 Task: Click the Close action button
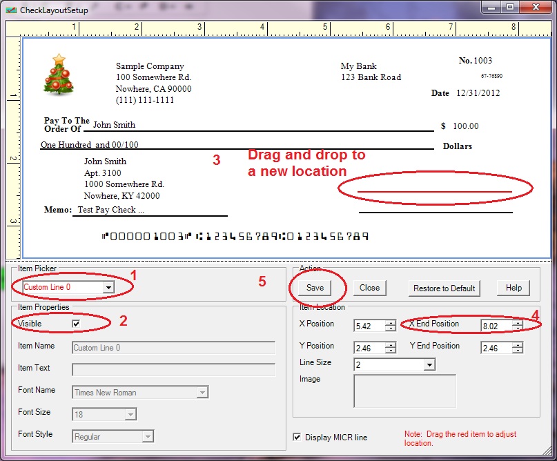tap(369, 288)
